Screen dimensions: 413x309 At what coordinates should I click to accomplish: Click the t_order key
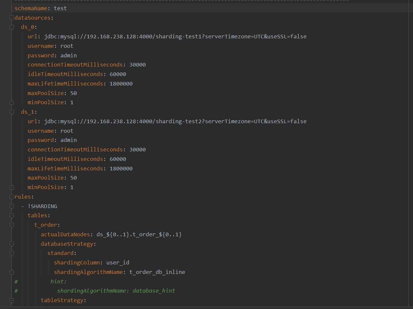point(46,225)
